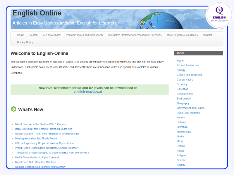Image resolution: width=234 pixels, height=175 pixels.
Task: Select the Entertainment topic
Action: [185, 94]
